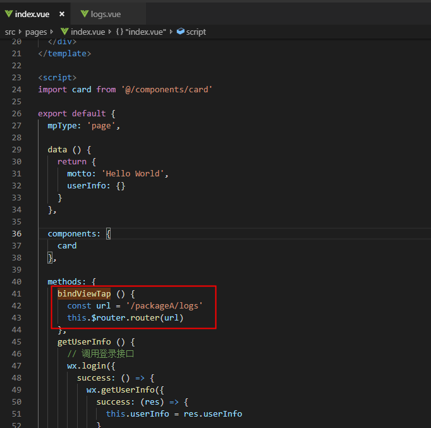
Task: Click the methods: property line
Action: pyautogui.click(x=71, y=282)
